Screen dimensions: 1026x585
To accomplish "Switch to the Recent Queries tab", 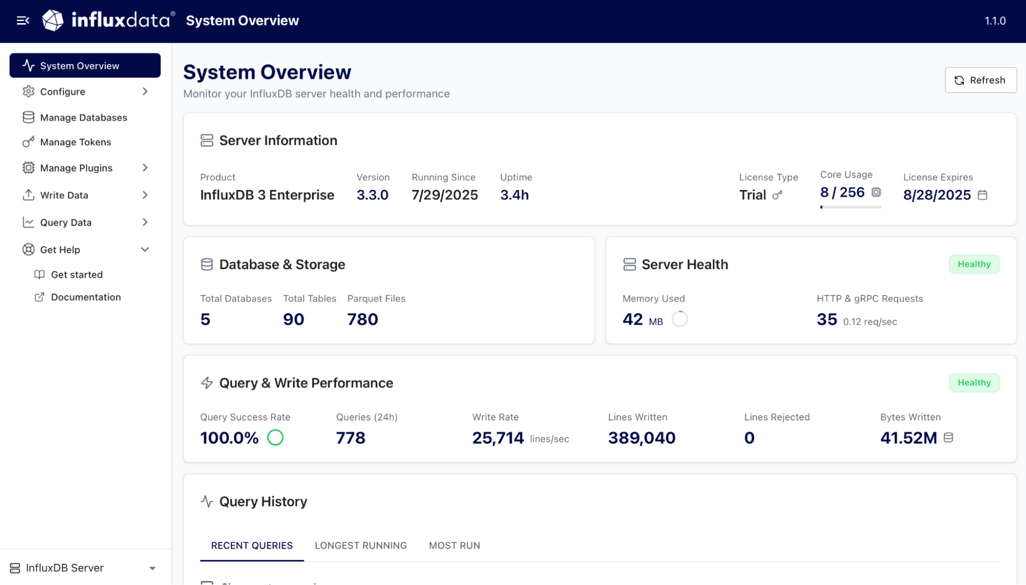I will point(252,545).
